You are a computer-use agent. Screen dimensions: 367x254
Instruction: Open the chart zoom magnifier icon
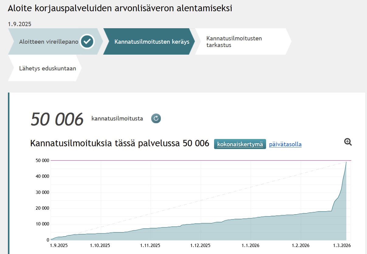pyautogui.click(x=348, y=142)
